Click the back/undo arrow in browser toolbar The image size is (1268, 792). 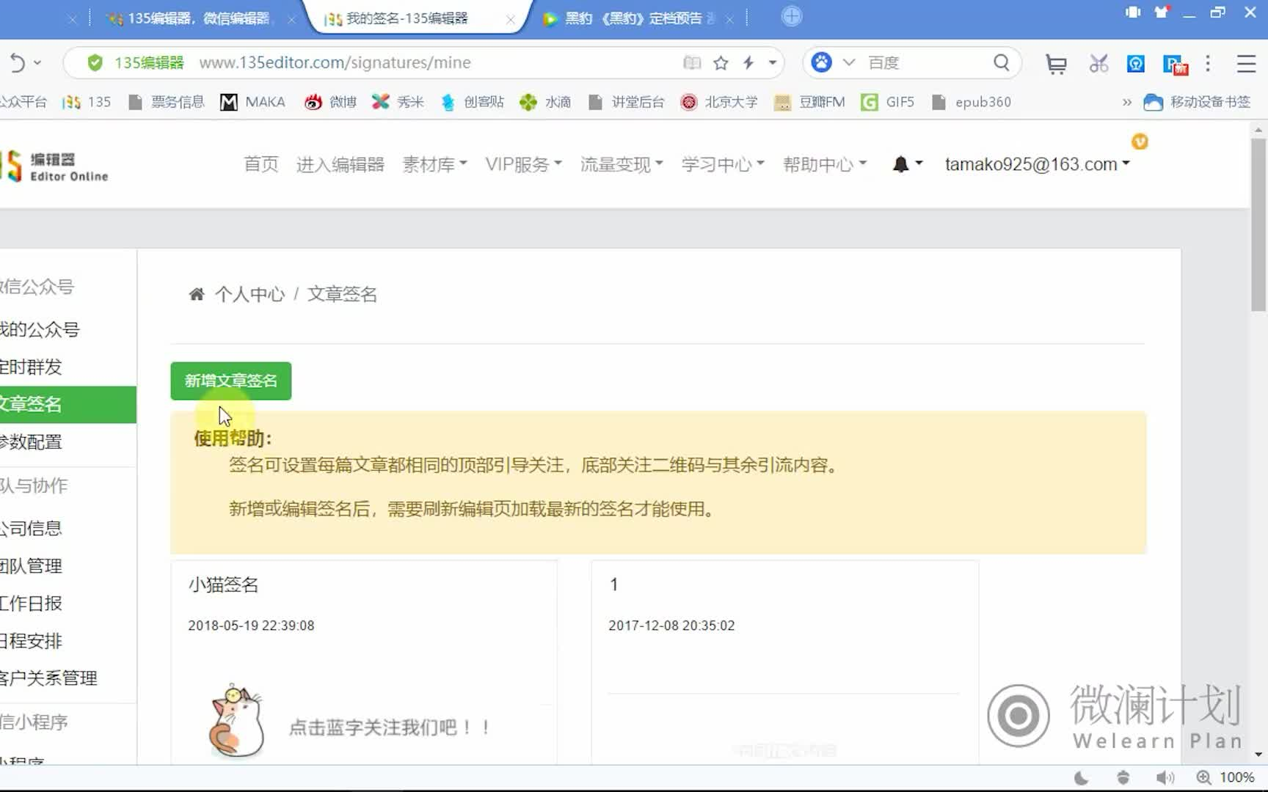click(x=17, y=63)
